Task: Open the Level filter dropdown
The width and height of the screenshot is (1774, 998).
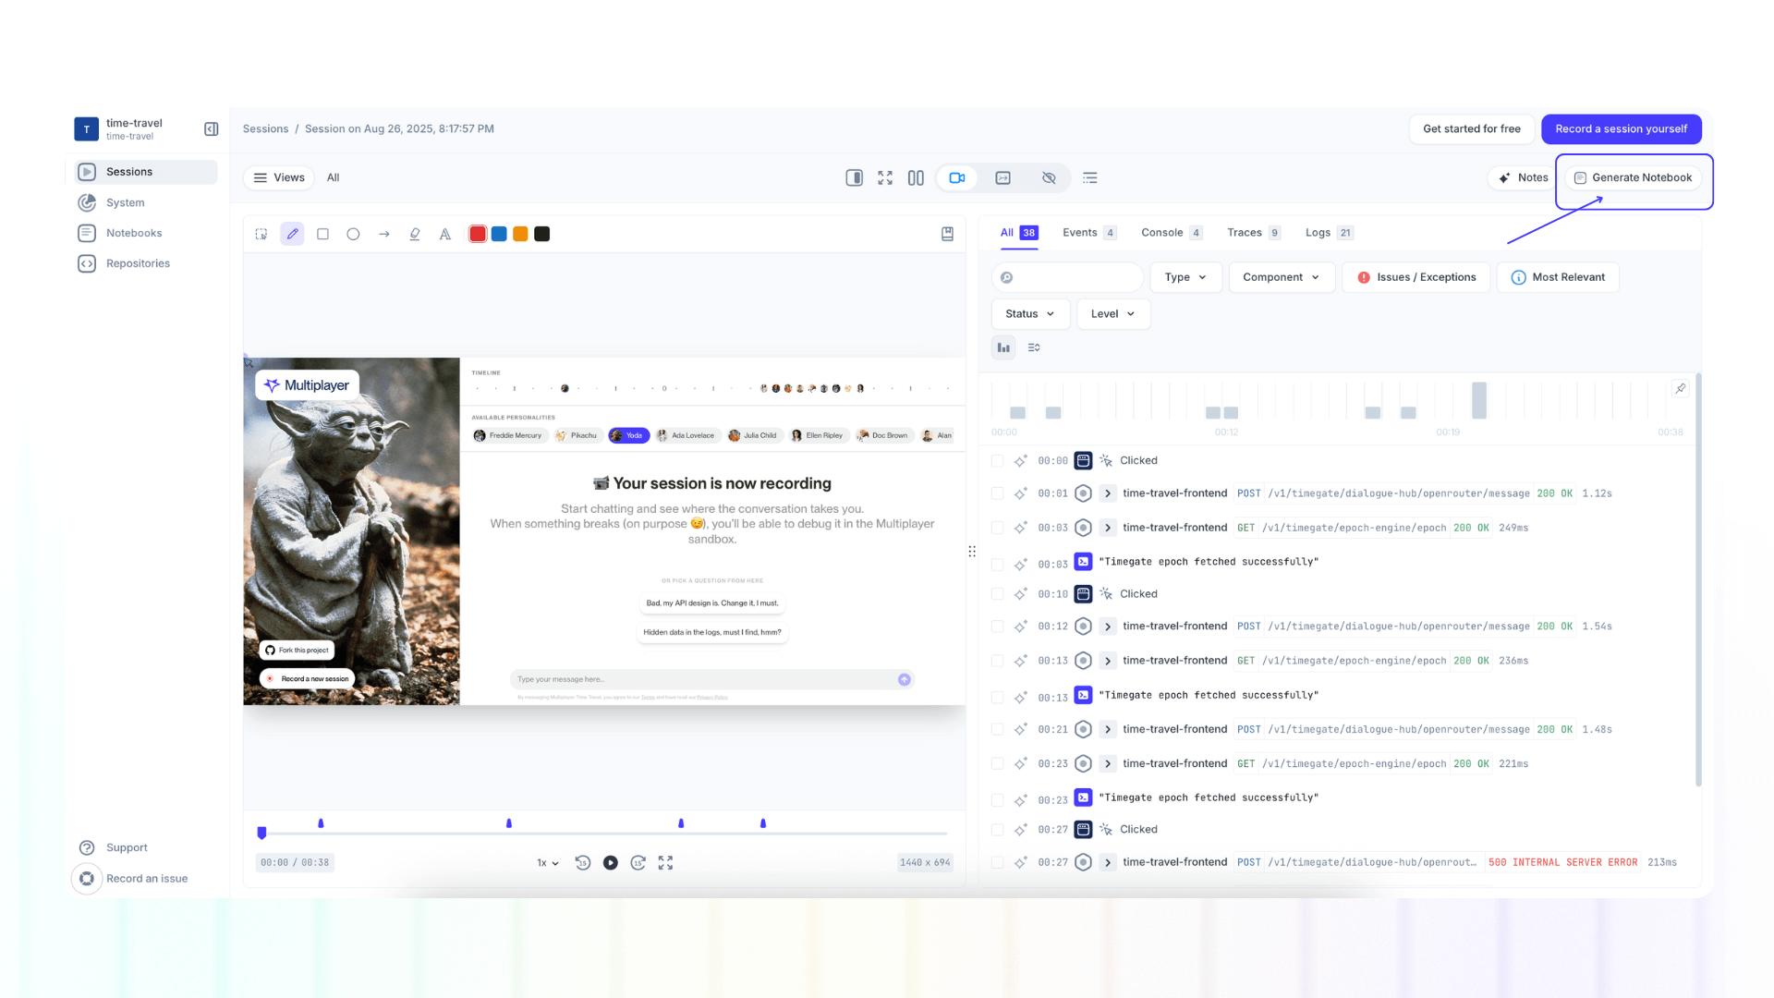Action: click(1112, 314)
